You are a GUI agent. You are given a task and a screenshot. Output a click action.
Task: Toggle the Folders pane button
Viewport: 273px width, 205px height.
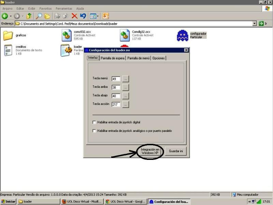point(47,16)
